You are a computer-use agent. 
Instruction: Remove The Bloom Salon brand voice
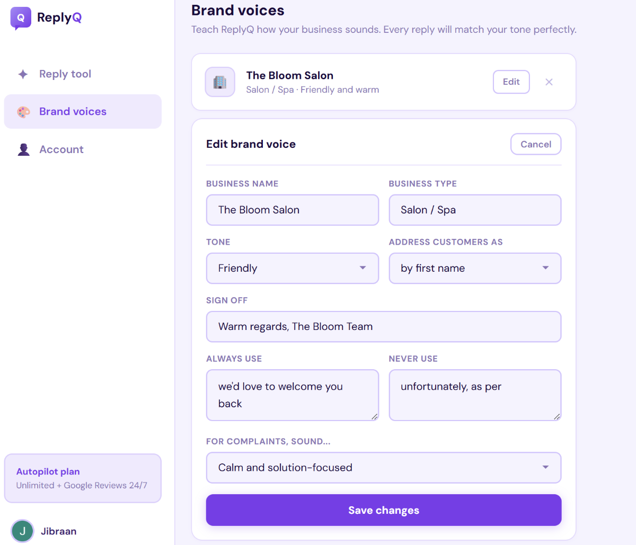tap(549, 82)
